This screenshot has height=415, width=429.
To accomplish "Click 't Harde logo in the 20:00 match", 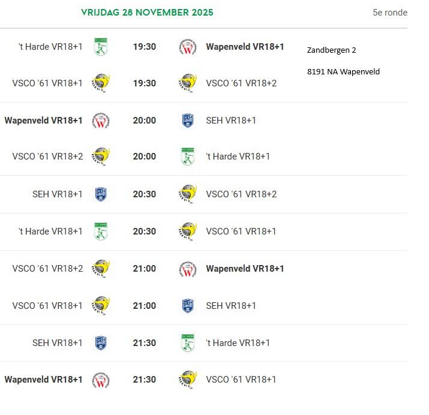I will (x=187, y=157).
